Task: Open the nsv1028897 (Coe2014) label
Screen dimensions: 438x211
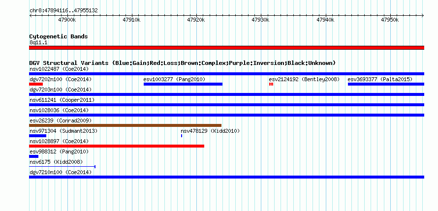Action: pos(59,141)
